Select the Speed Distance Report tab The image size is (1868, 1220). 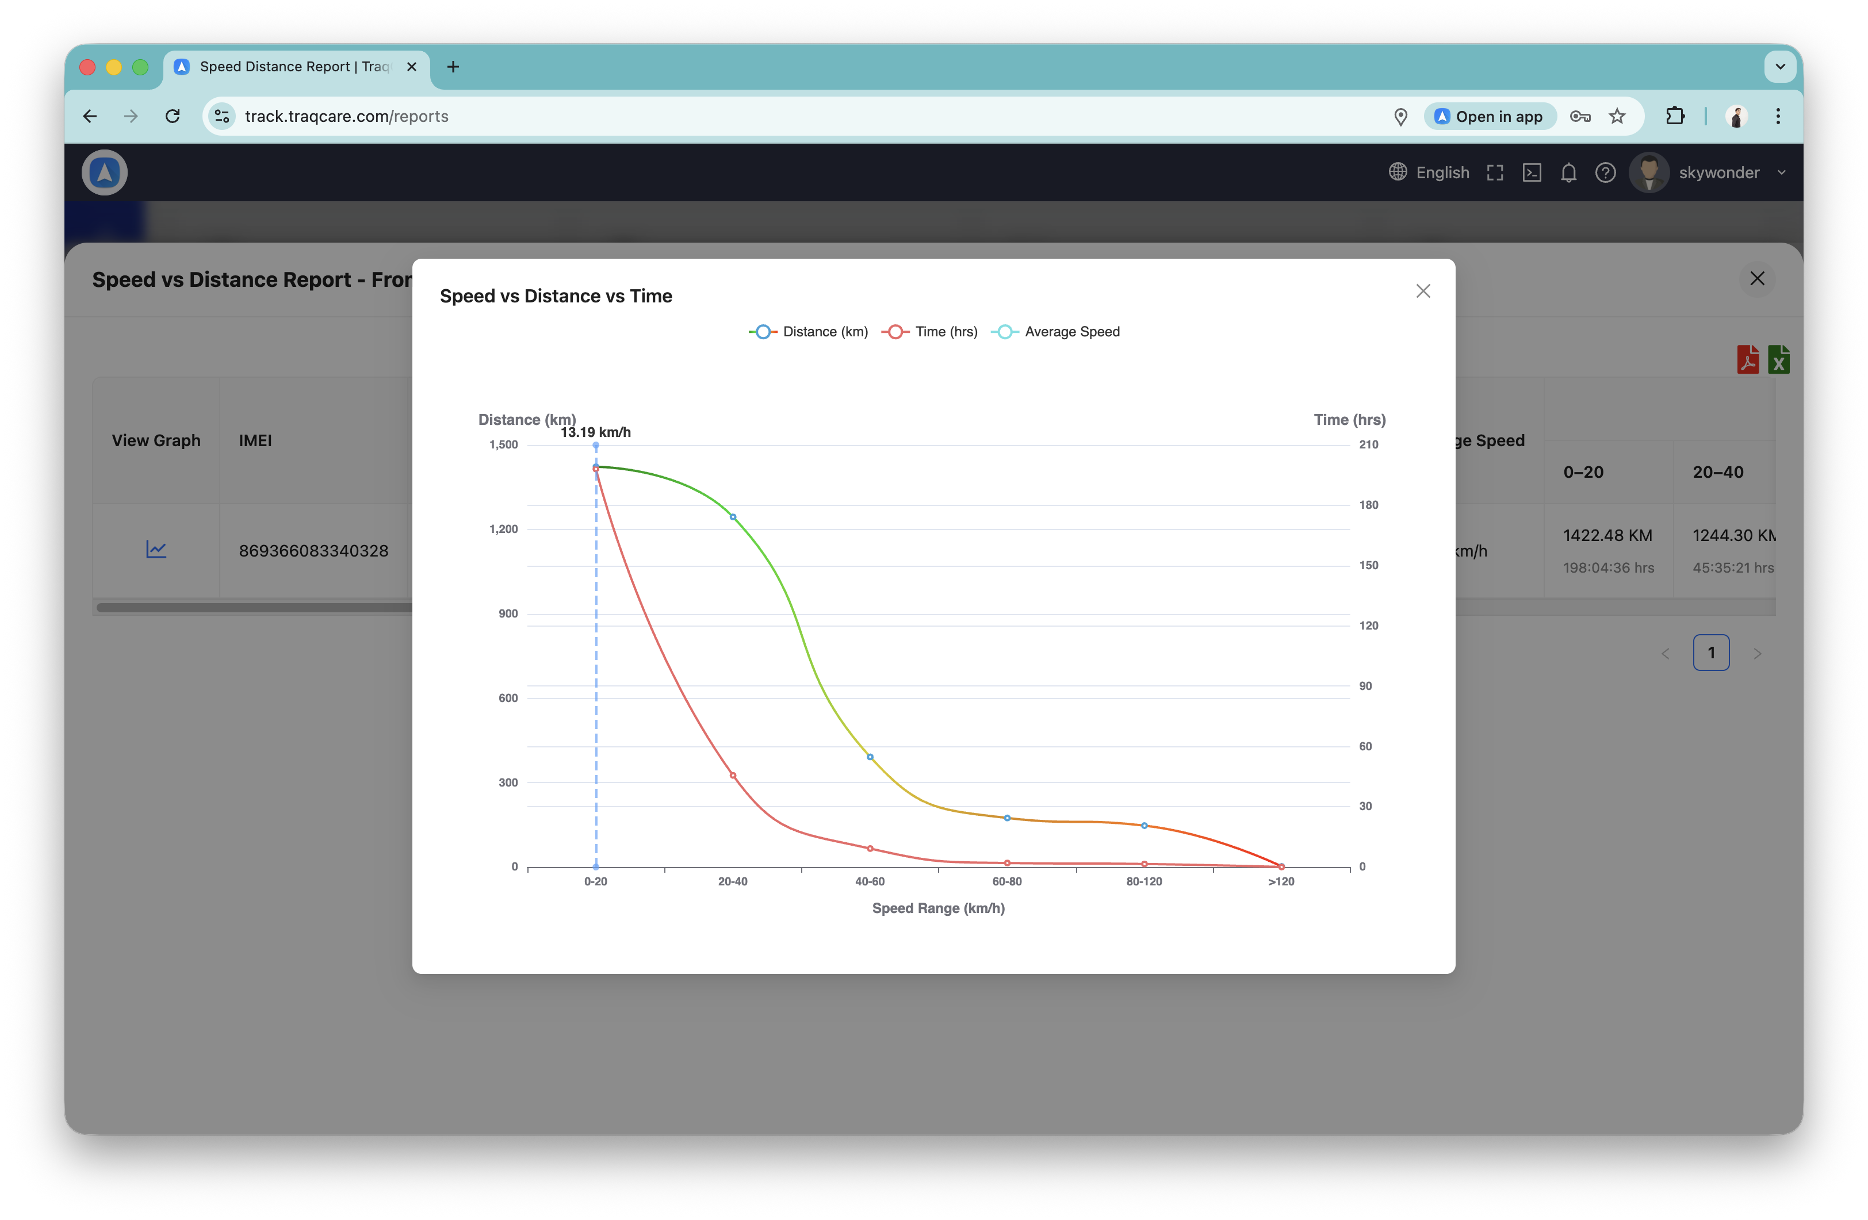(296, 67)
